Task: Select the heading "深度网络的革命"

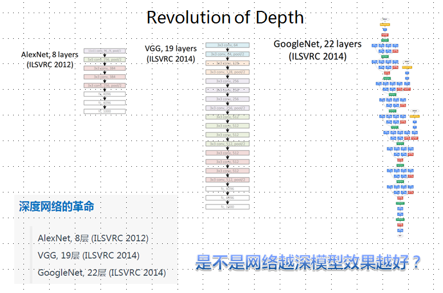Action: pos(57,206)
